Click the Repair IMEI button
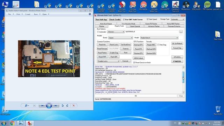224x126 pixels. click(x=151, y=45)
